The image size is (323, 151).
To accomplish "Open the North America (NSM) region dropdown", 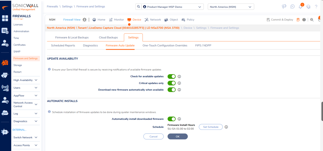I will [231, 7].
